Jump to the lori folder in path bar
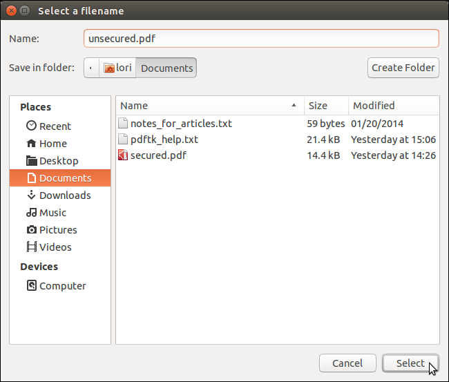This screenshot has height=382, width=449. (x=117, y=68)
